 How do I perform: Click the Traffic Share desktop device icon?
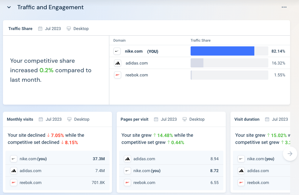pos(69,29)
